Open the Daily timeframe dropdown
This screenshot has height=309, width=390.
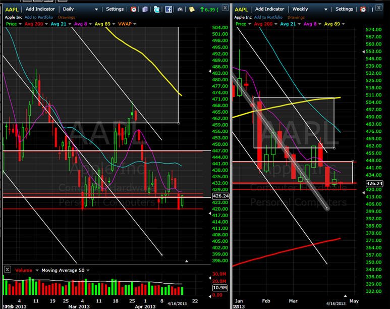pos(96,10)
